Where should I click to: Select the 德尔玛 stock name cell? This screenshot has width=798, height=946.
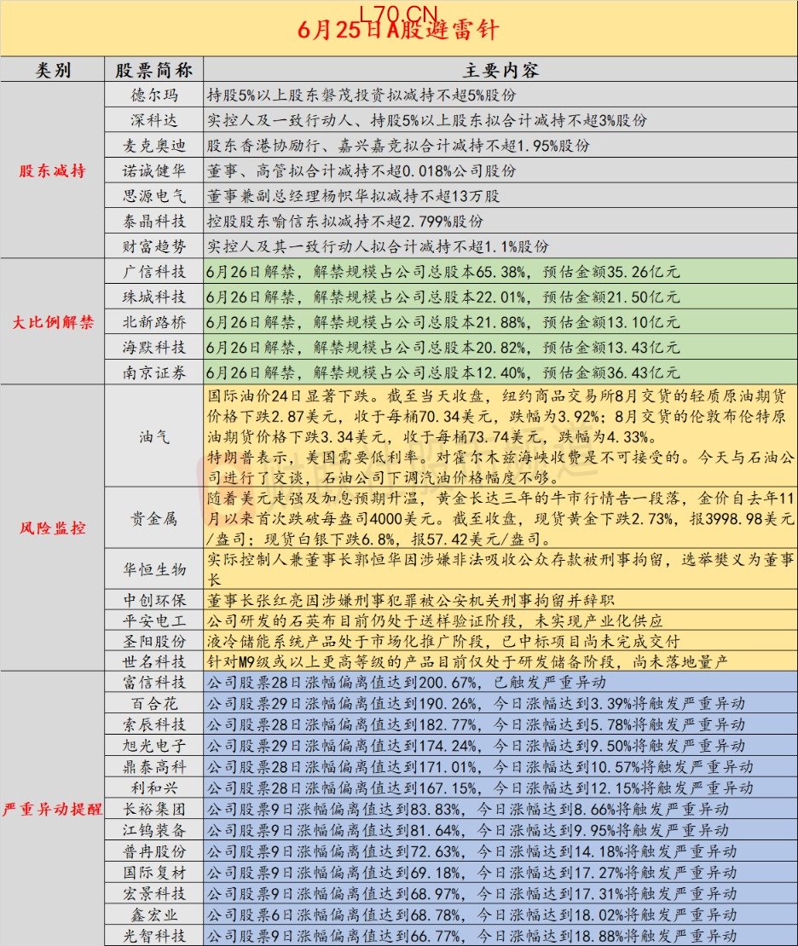tap(154, 95)
